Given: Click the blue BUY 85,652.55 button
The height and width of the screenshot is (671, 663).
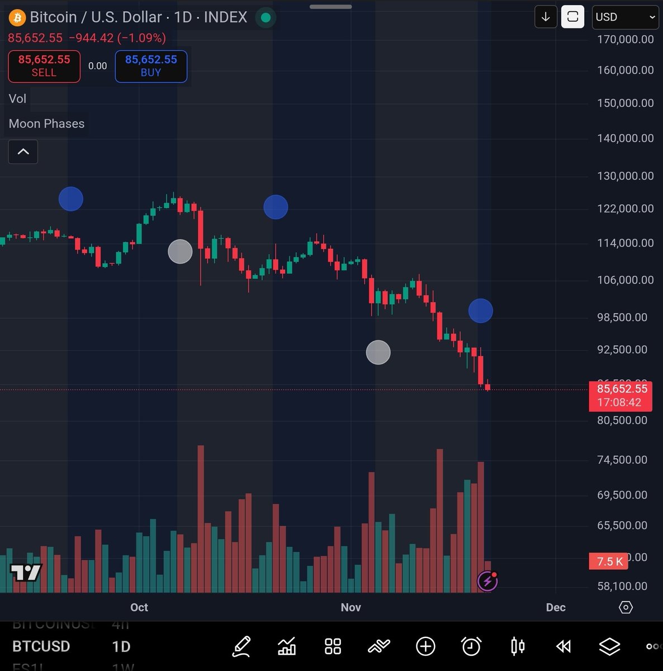Looking at the screenshot, I should point(151,66).
